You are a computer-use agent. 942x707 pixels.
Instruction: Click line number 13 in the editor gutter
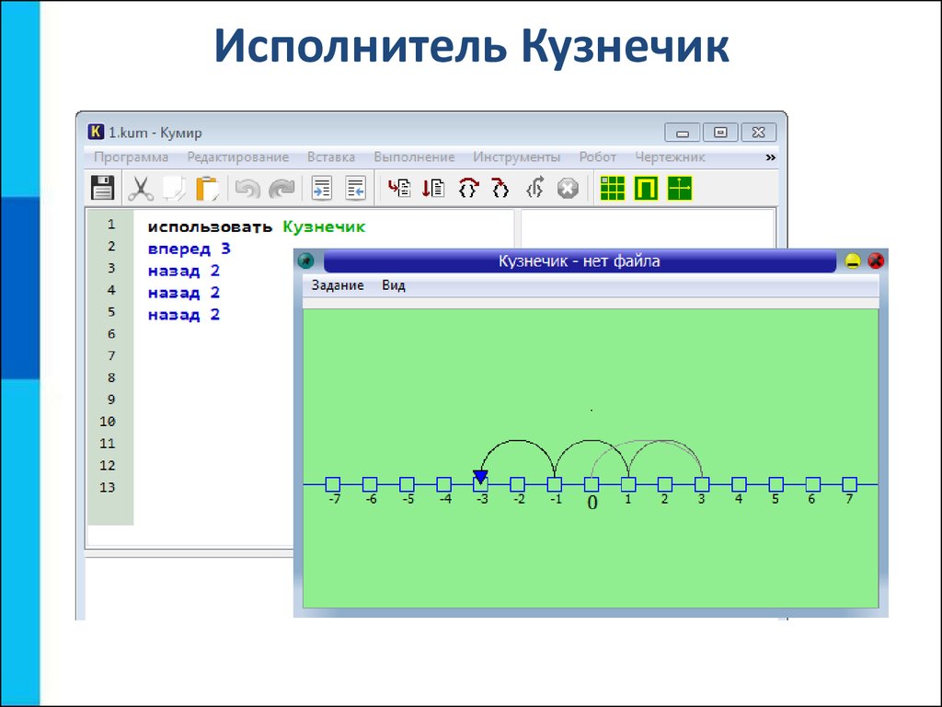[108, 487]
